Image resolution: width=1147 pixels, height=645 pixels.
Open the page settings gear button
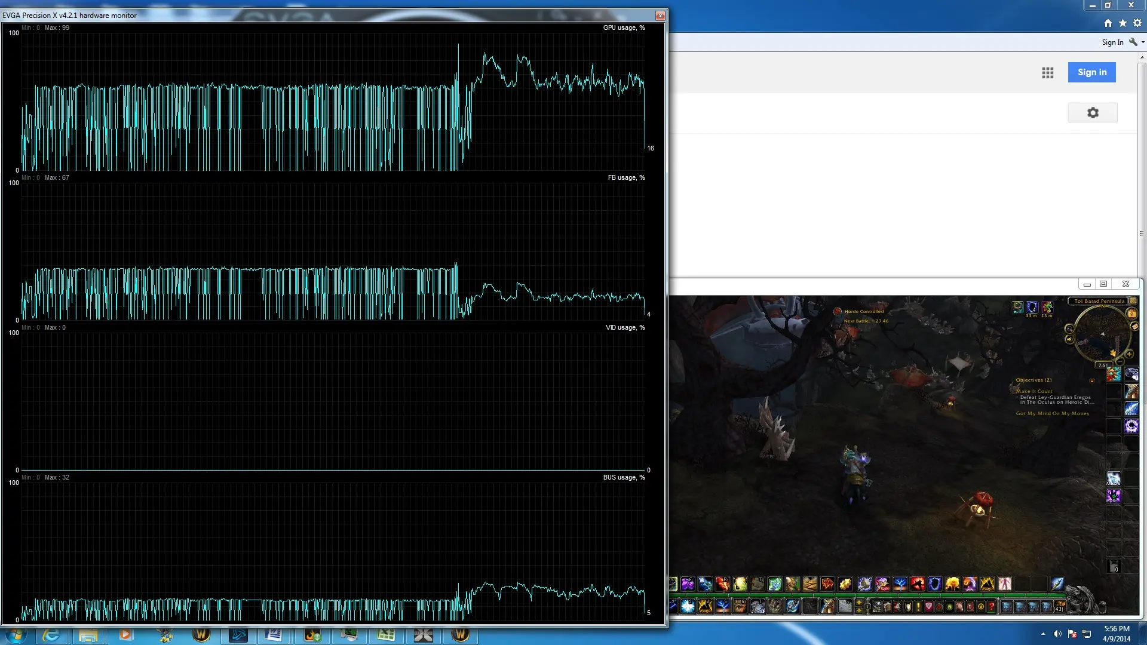tap(1093, 113)
